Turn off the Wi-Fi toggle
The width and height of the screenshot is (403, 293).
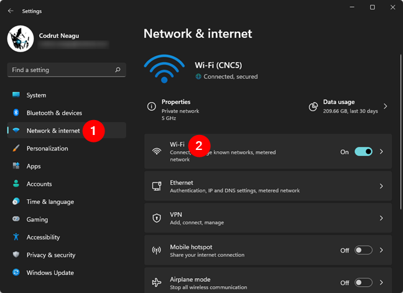(363, 152)
